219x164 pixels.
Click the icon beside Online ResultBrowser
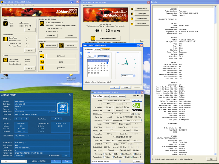coord(93,38)
